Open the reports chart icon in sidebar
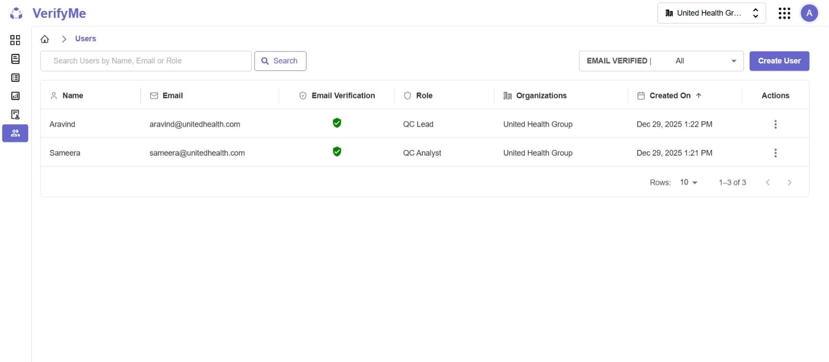The width and height of the screenshot is (829, 362). 15,96
